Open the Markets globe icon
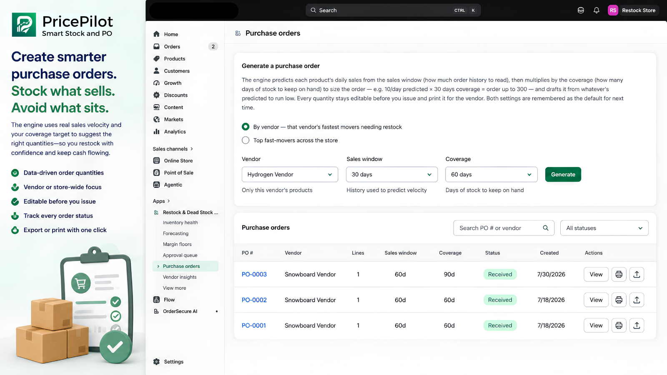667x375 pixels. tap(156, 119)
